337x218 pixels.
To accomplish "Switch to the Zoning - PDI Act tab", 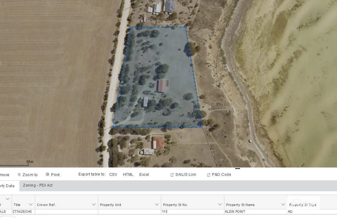I will point(38,185).
